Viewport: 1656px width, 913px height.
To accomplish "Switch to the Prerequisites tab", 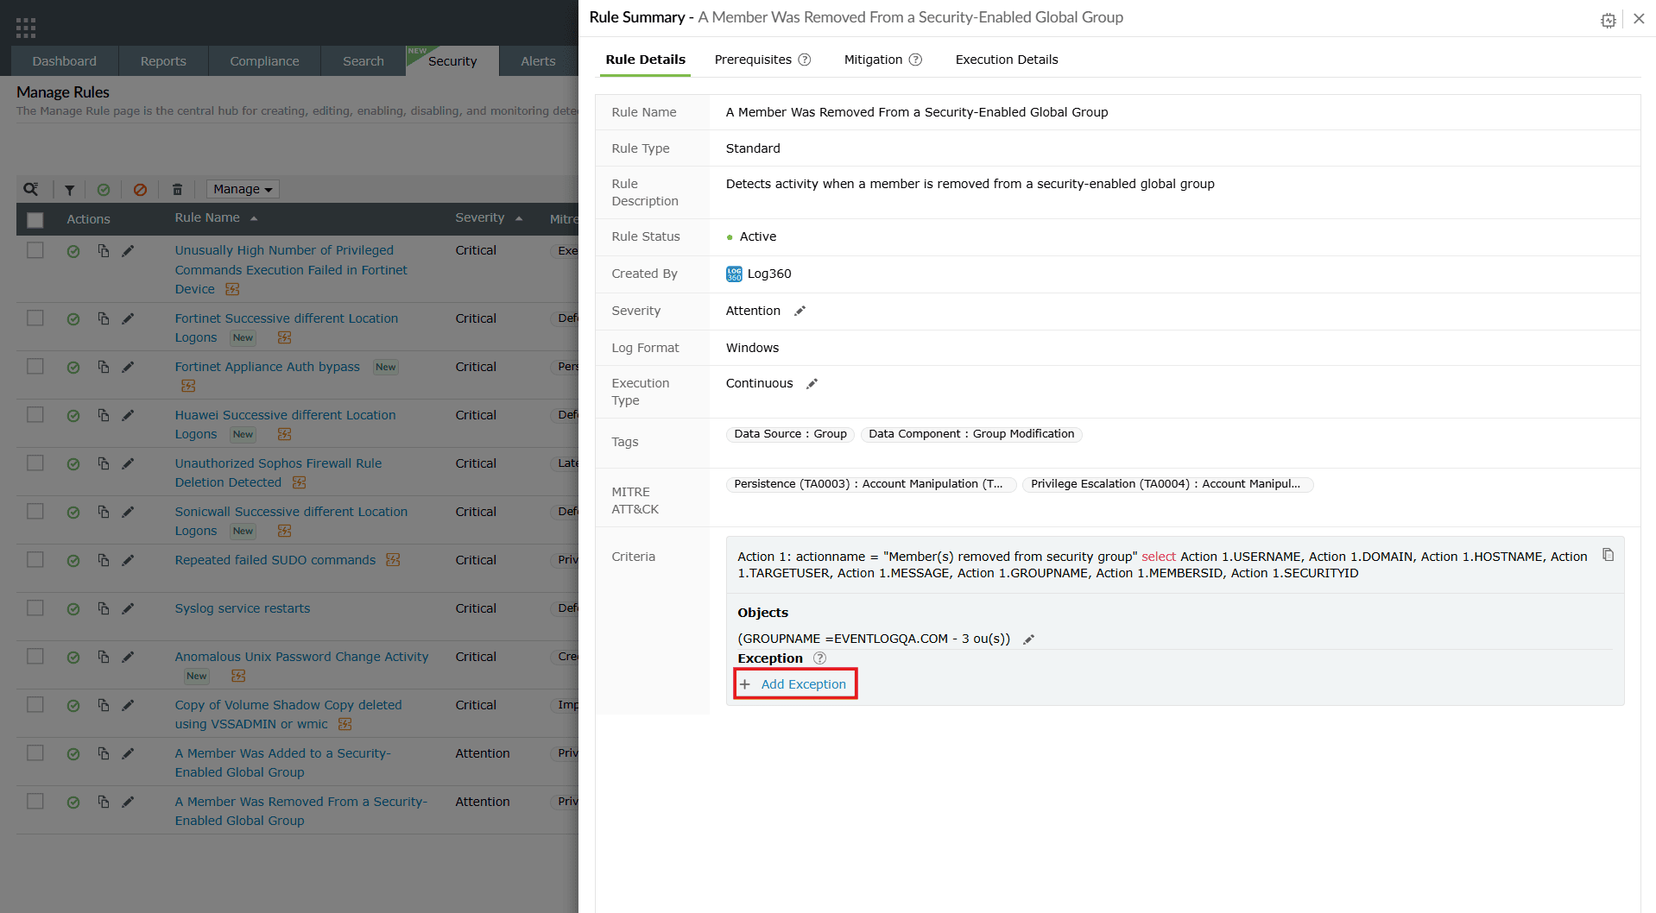I will coord(753,60).
